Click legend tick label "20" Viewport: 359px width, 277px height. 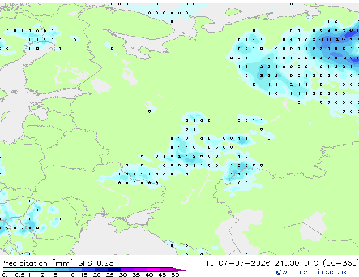(x=97, y=275)
